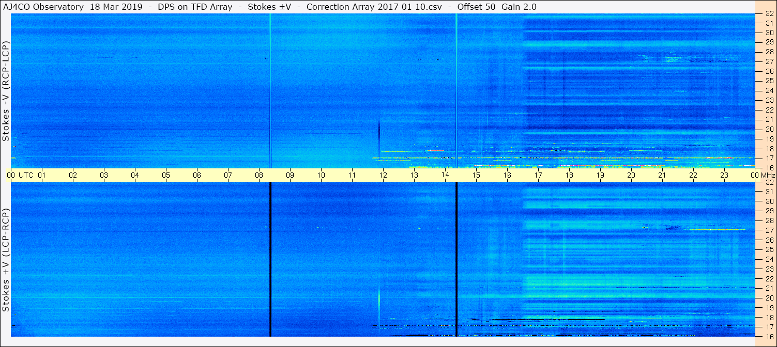Click the 22 hour tick on UTC time axis
This screenshot has height=347, width=777.
tap(693, 175)
